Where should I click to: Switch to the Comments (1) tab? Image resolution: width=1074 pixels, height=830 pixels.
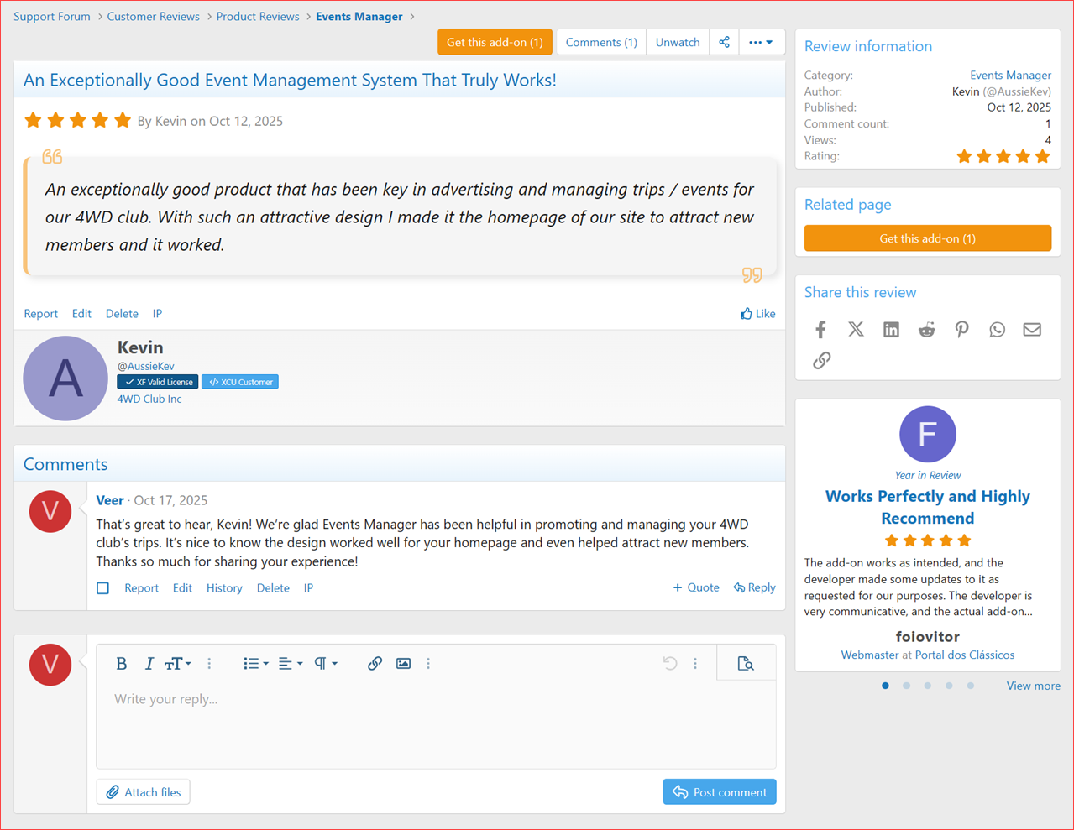pyautogui.click(x=600, y=42)
